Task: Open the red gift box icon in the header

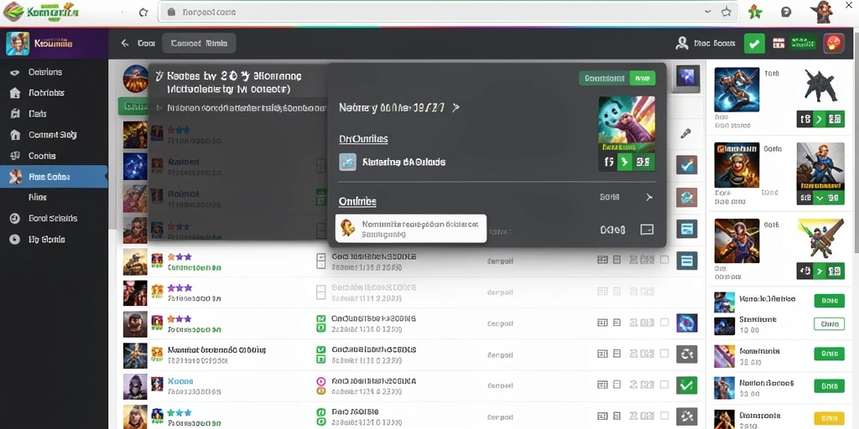Action: pyautogui.click(x=778, y=44)
